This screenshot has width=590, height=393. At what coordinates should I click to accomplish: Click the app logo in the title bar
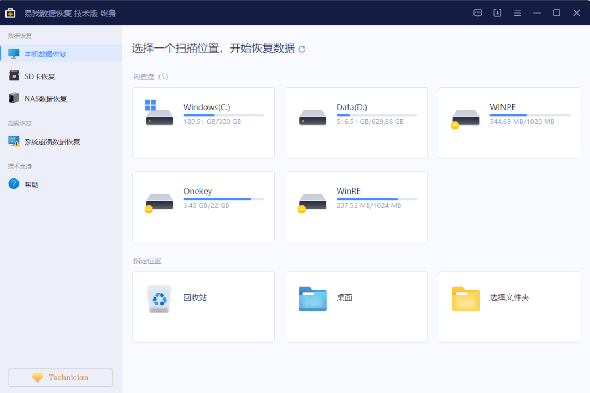(x=10, y=12)
